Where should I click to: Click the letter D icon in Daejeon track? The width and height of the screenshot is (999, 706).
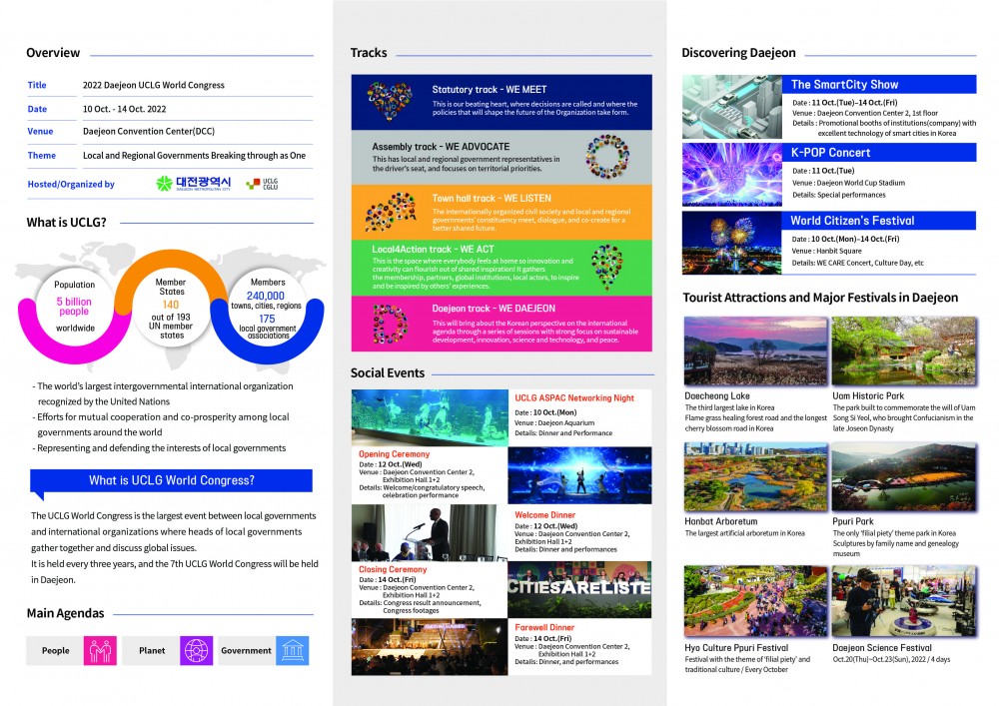click(390, 324)
